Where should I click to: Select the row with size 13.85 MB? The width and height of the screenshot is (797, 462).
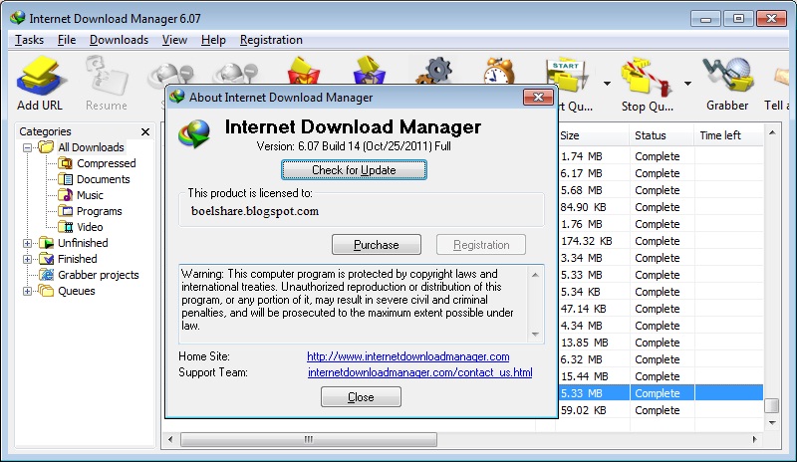[661, 343]
